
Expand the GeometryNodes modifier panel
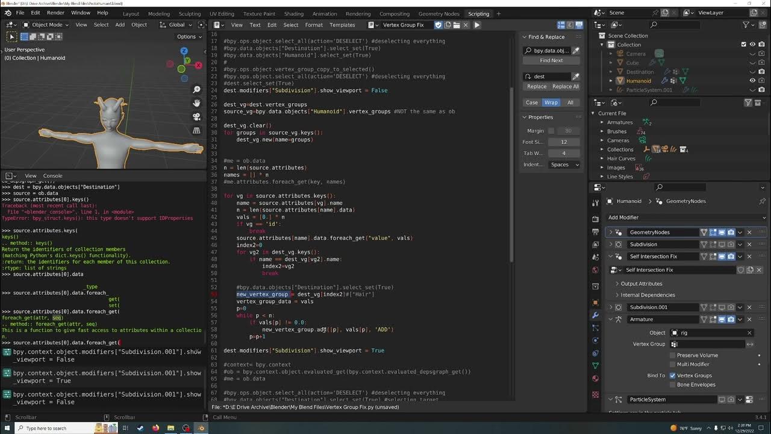pos(611,232)
